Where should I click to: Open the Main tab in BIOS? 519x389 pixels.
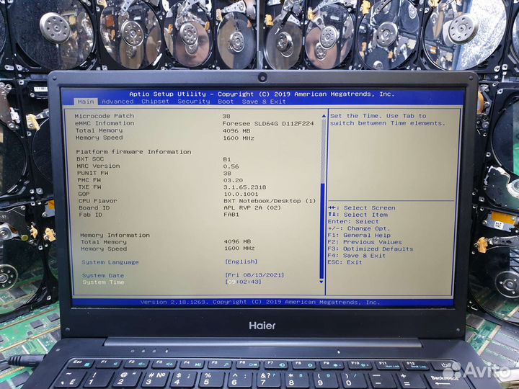tap(86, 102)
